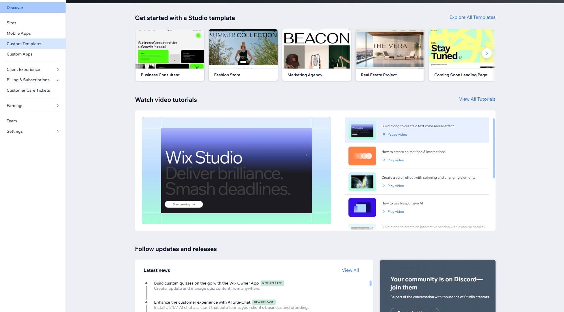
Task: Expand the Settings submenu chevron
Action: click(x=58, y=131)
